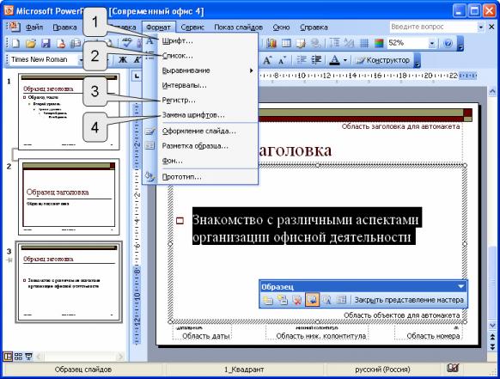The image size is (500, 379).
Task: Click the Decrease Indent icon
Action: [x=302, y=59]
